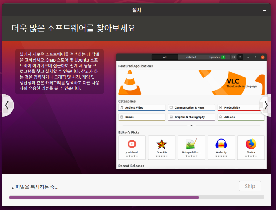
Task: Open the Add-ons category
Action: (x=241, y=117)
